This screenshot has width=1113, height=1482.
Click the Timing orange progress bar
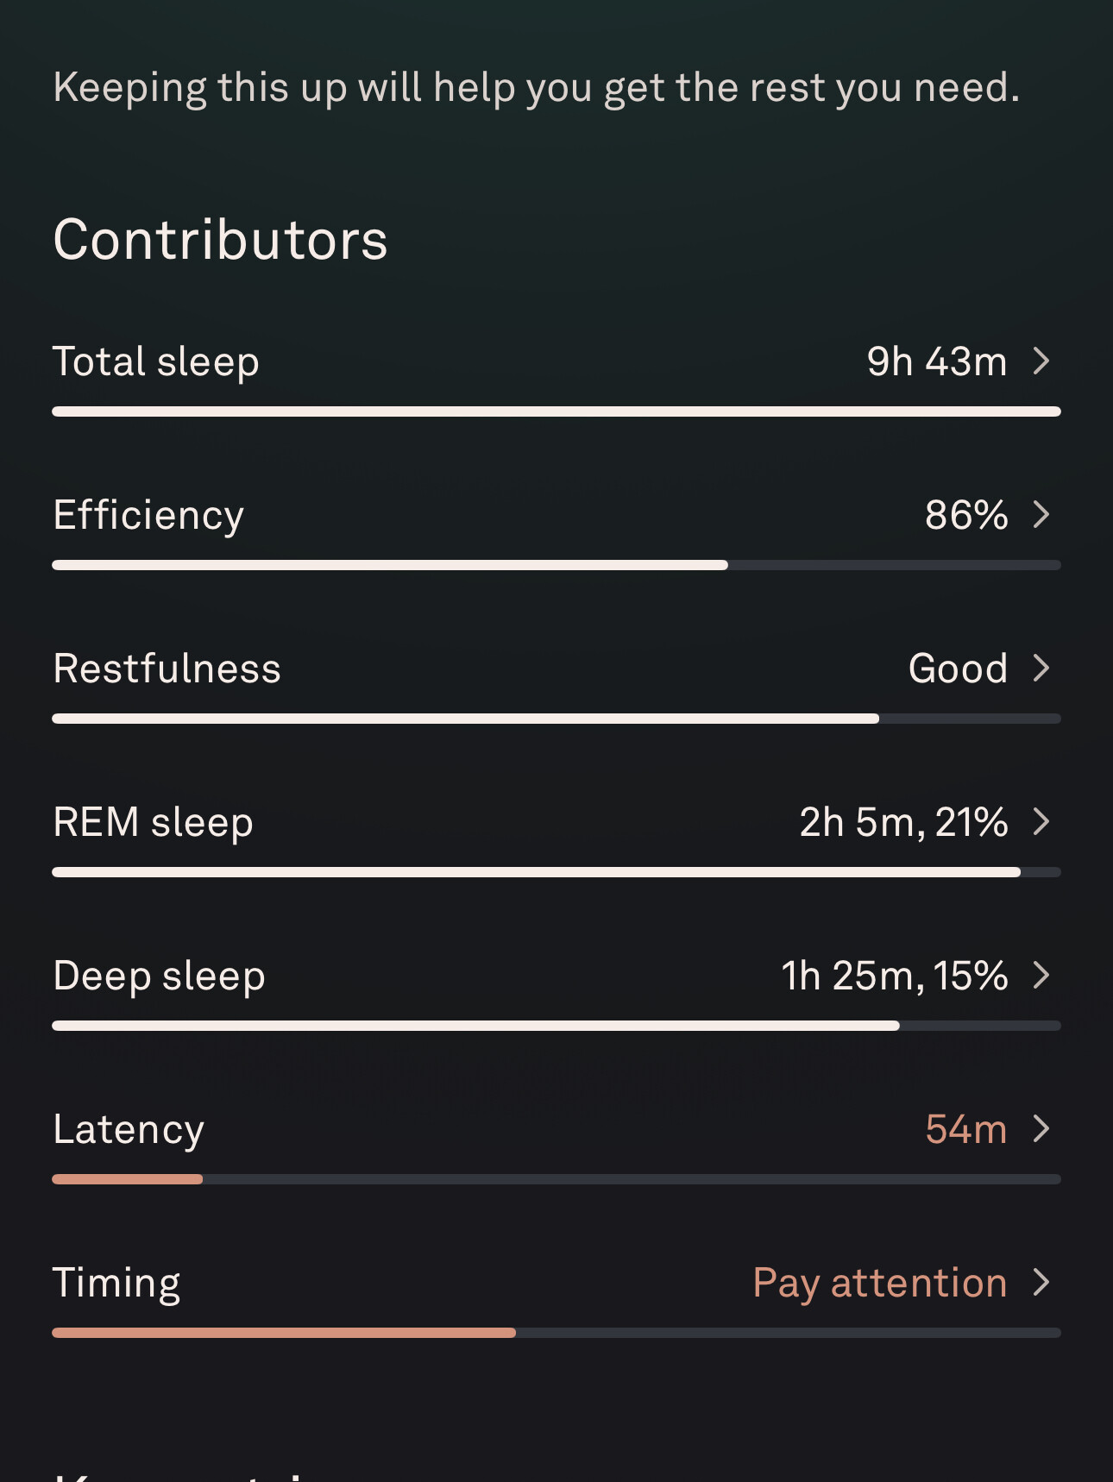(284, 1333)
